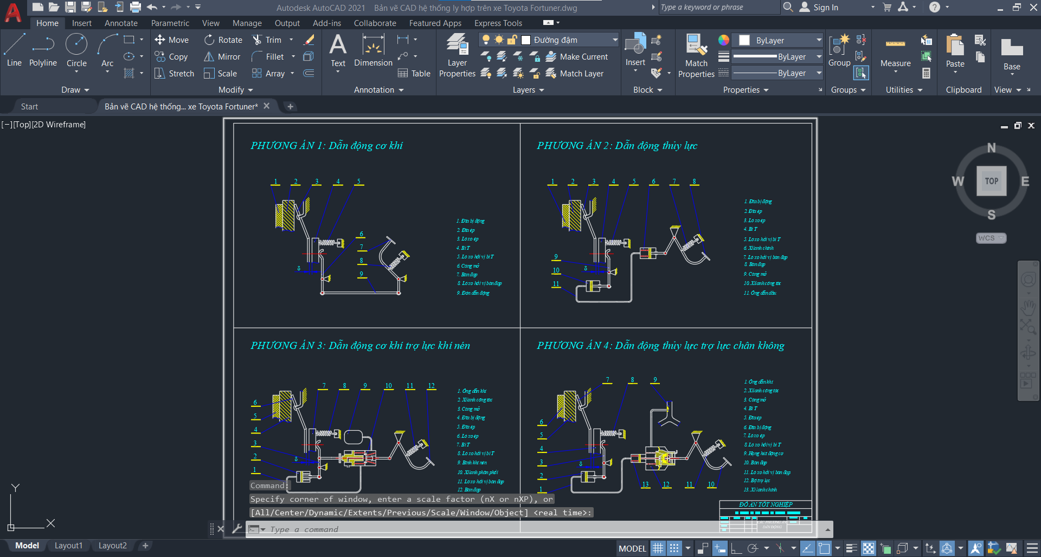
Task: Click the Mirror tool
Action: click(222, 56)
